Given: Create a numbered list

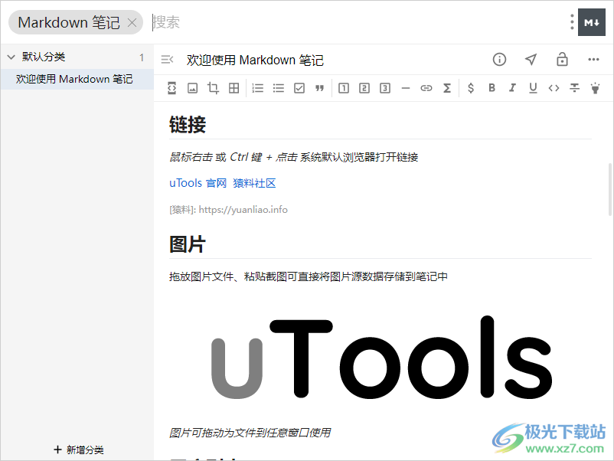Looking at the screenshot, I should 258,88.
